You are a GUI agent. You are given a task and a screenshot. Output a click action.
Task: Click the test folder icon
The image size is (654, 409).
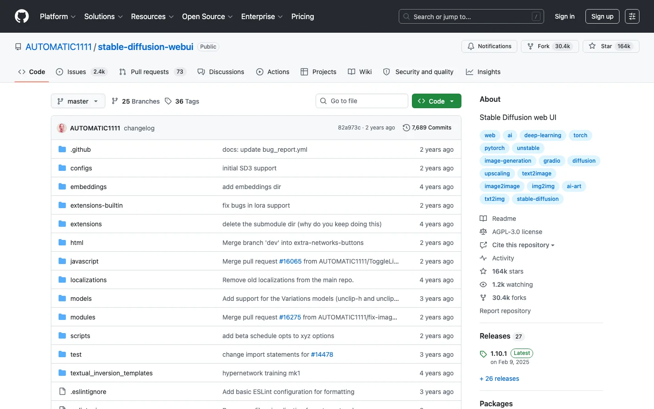[x=62, y=354]
